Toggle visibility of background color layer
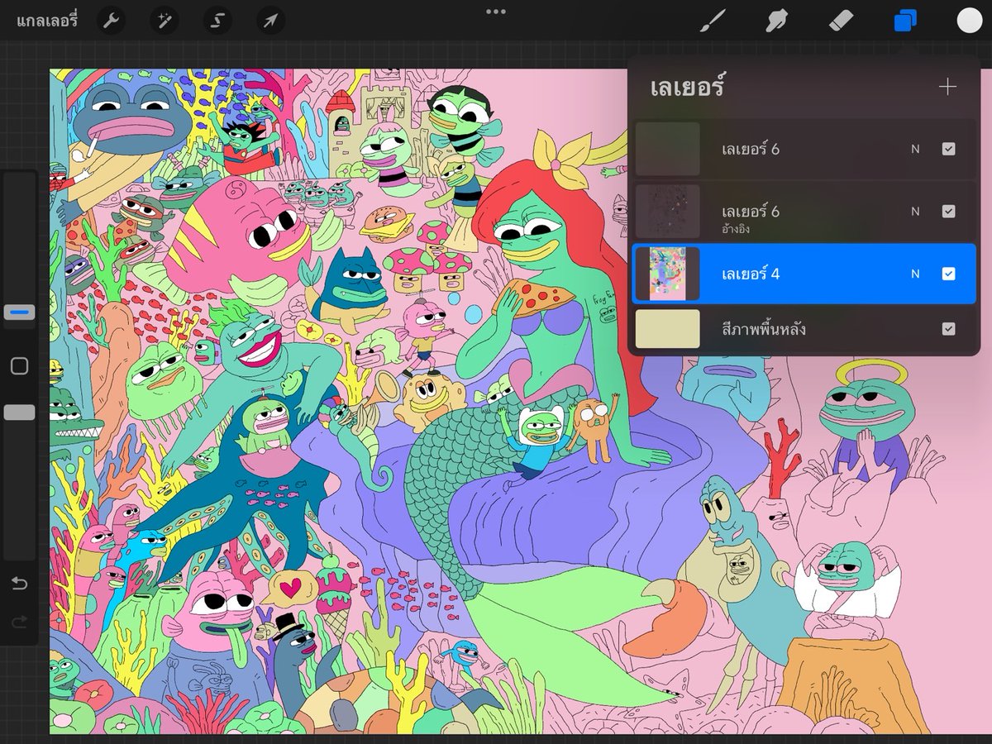 coord(948,329)
